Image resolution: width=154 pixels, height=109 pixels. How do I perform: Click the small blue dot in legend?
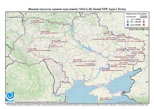(128, 20)
